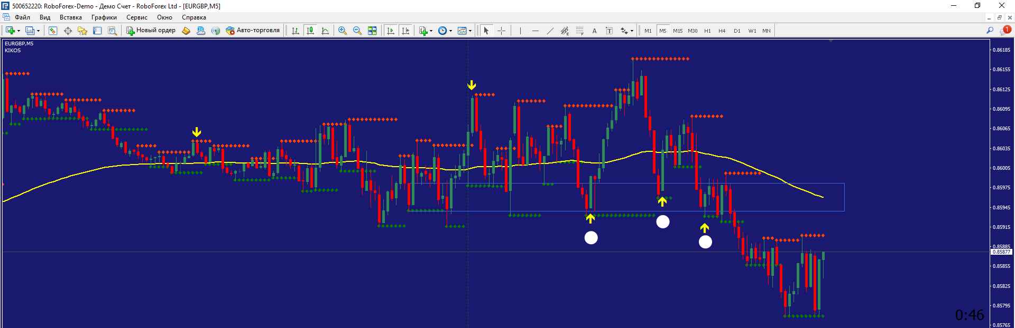Tile chart windows icon
The width and height of the screenshot is (1015, 328).
click(372, 31)
